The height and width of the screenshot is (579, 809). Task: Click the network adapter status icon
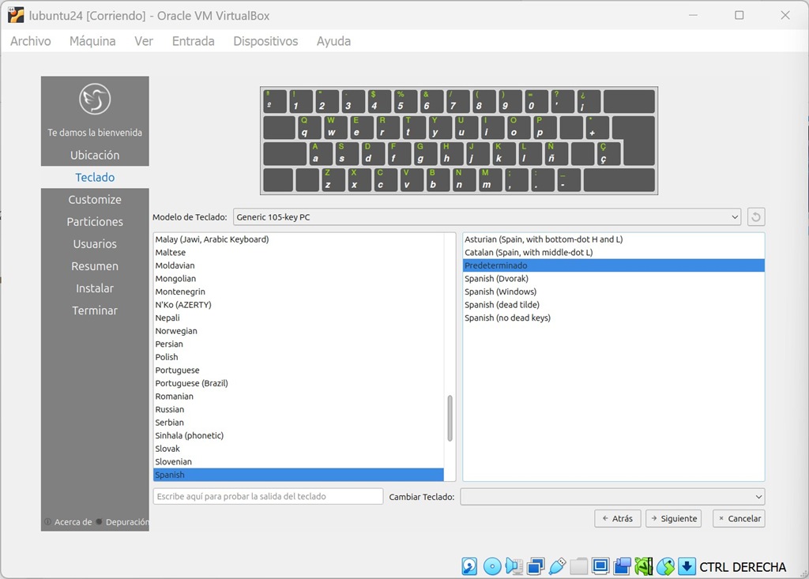pyautogui.click(x=536, y=566)
